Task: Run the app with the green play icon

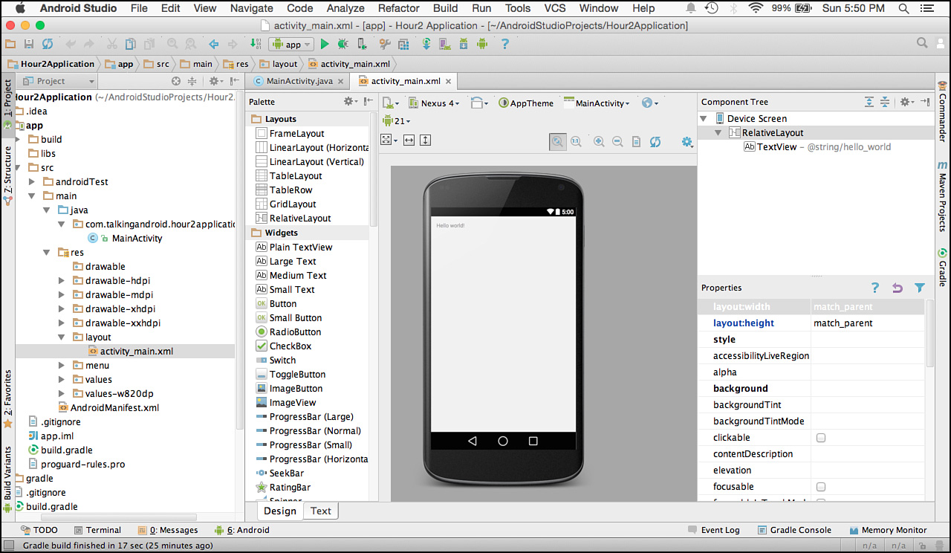Action: tap(325, 44)
